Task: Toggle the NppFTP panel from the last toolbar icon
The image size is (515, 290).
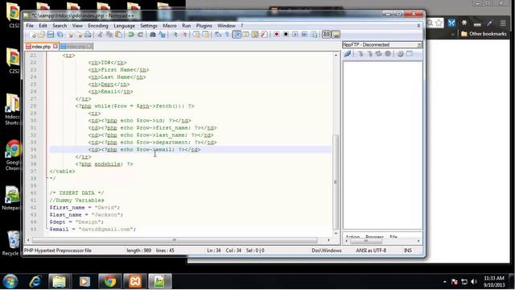Action: click(336, 35)
